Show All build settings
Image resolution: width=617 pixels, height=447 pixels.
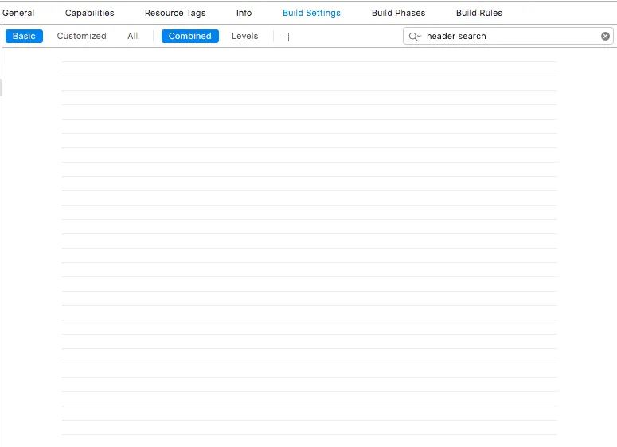pos(133,36)
